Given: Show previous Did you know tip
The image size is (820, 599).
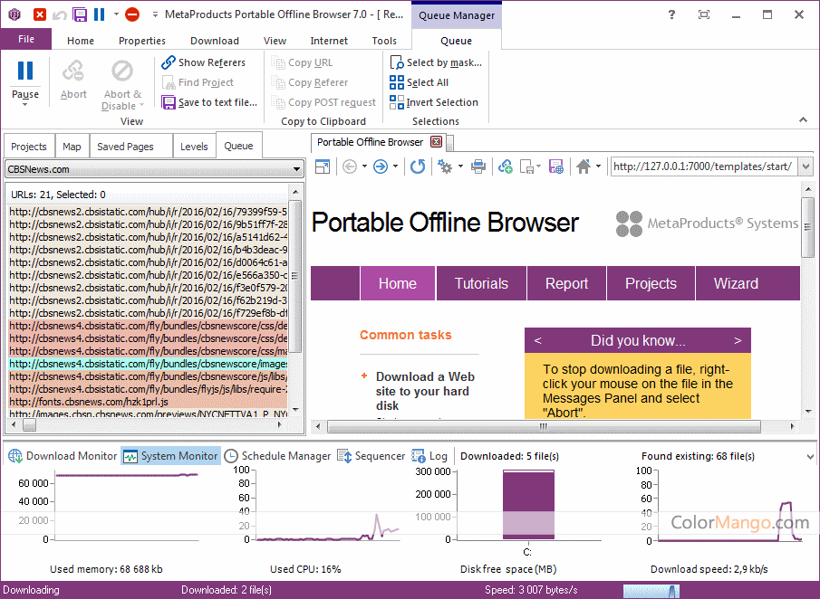Looking at the screenshot, I should [537, 340].
